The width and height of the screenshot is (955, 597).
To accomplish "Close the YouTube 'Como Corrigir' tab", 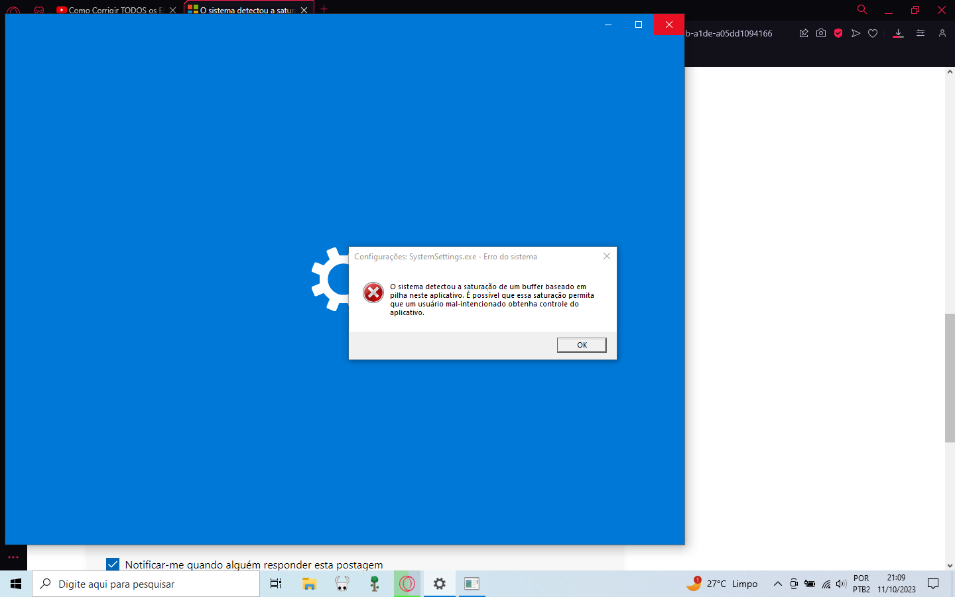I will (x=172, y=10).
